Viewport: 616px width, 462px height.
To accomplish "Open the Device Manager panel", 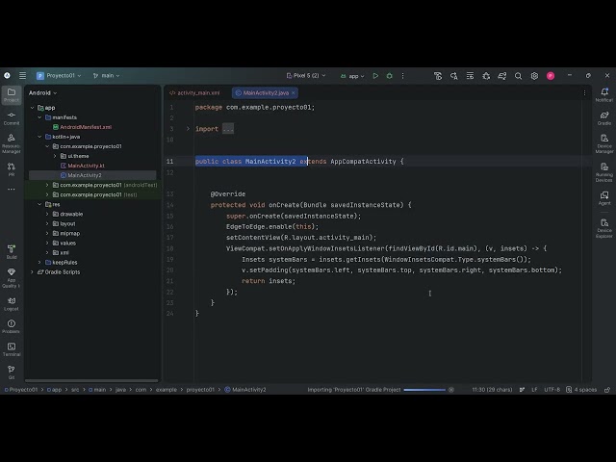I will pos(604,143).
